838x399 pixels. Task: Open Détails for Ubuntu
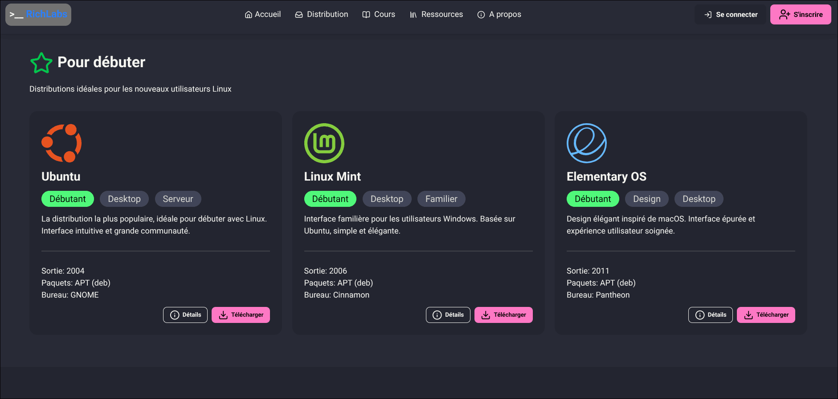click(185, 315)
